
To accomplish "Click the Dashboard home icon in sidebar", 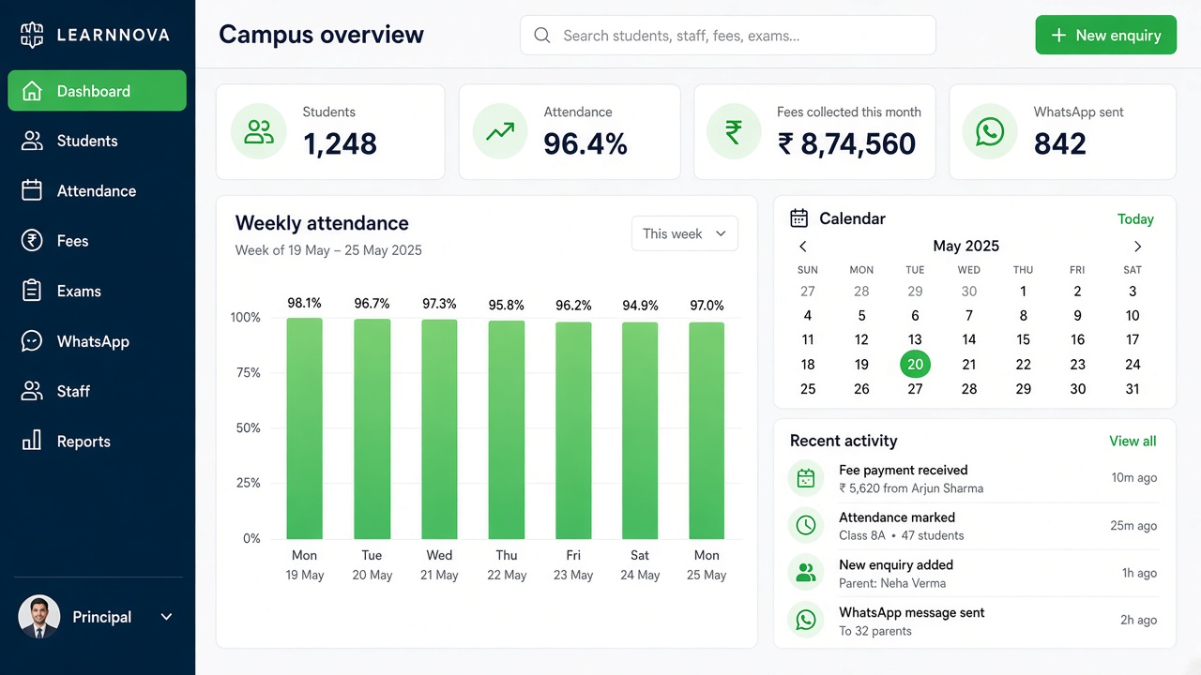I will [x=32, y=91].
